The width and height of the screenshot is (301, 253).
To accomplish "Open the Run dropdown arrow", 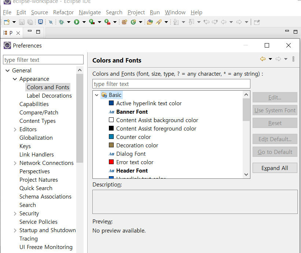I will [x=84, y=22].
